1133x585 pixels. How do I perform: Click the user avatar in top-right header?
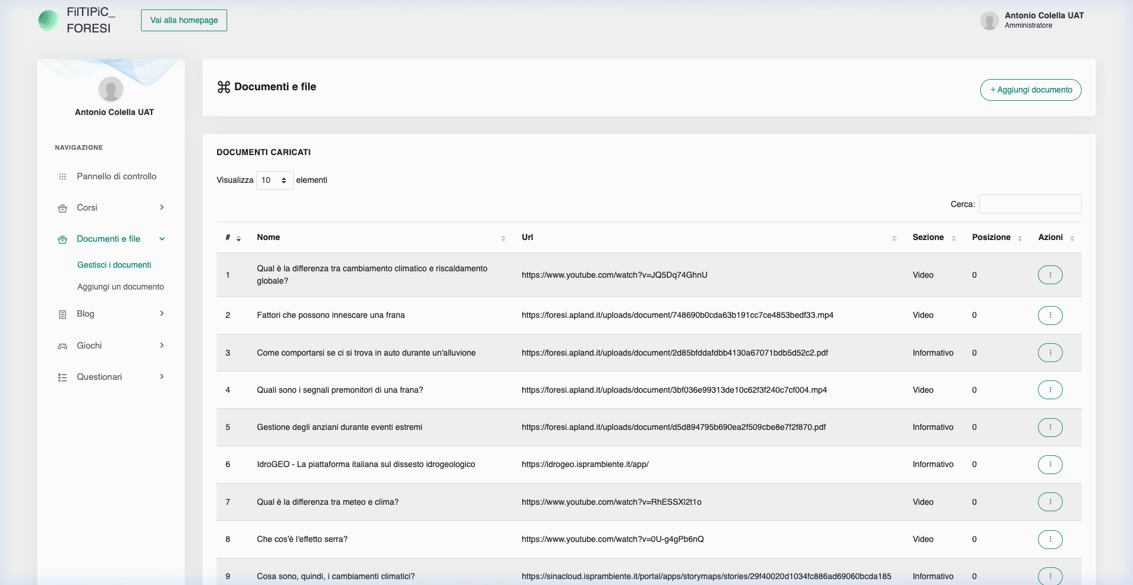click(x=989, y=21)
